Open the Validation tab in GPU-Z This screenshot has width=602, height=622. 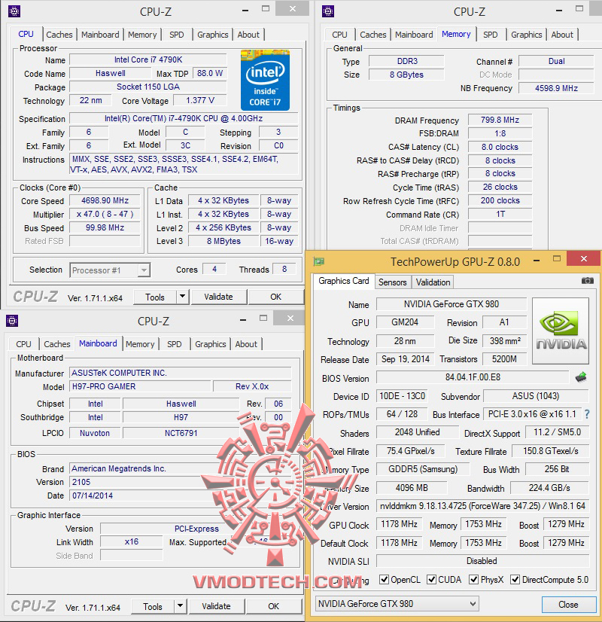click(x=433, y=282)
